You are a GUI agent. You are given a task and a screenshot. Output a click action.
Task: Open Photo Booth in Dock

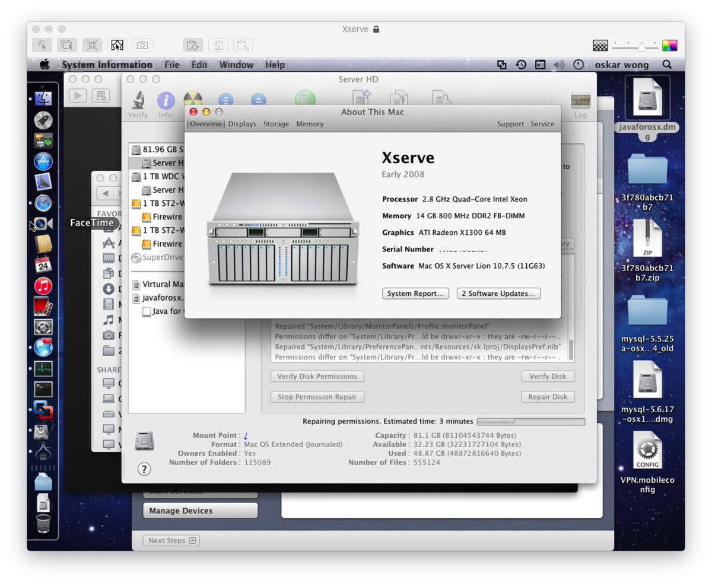[43, 307]
